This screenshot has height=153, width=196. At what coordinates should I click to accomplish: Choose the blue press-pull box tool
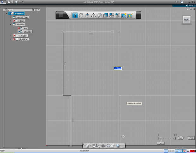click(87, 15)
